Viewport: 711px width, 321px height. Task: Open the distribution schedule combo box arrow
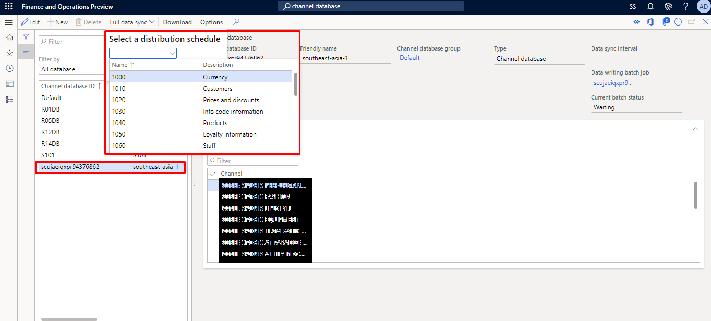[172, 53]
